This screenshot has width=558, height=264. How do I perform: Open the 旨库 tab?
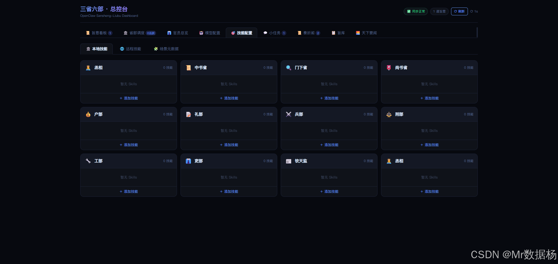pos(338,33)
